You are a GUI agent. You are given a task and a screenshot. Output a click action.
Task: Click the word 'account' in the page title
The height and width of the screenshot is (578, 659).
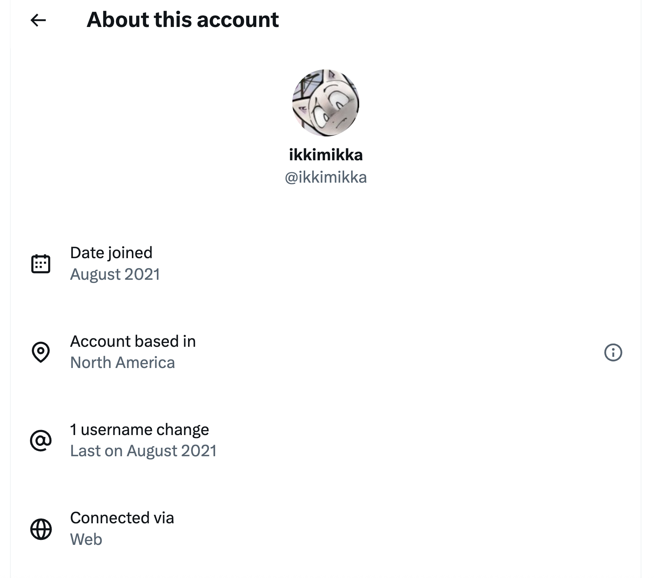coord(238,20)
